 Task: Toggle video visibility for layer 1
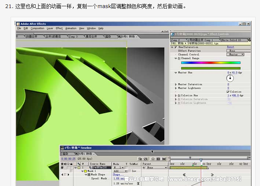62,168
